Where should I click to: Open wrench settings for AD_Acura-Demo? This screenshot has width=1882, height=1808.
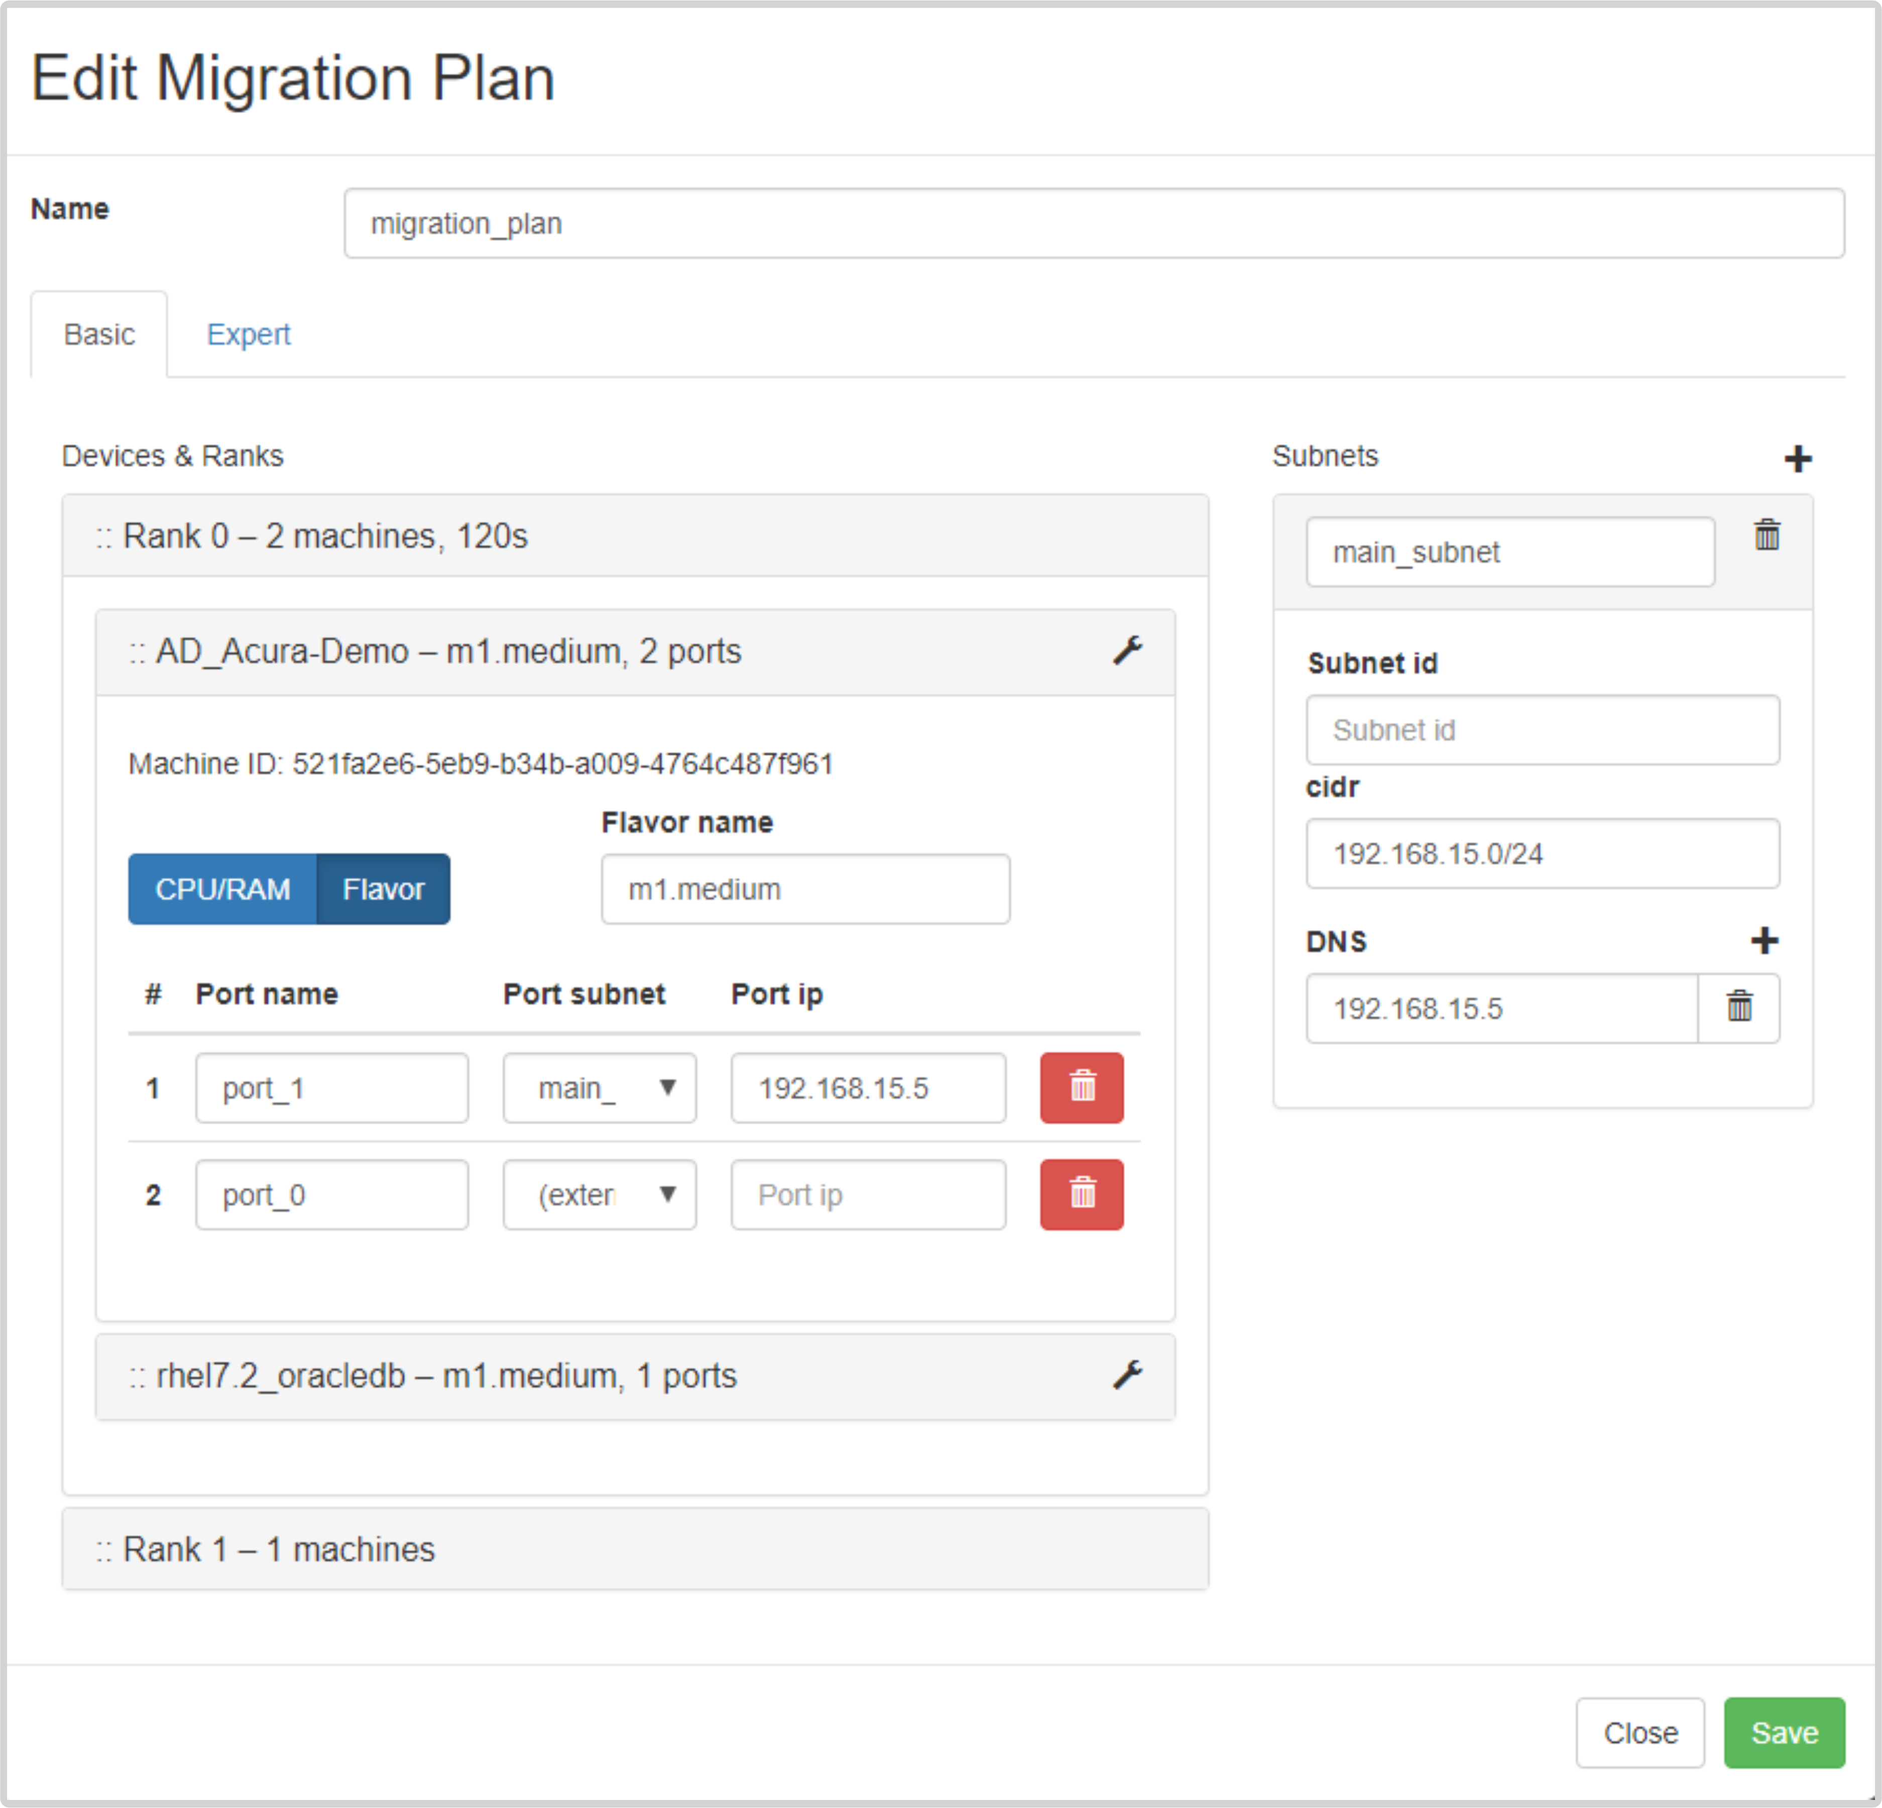(x=1127, y=650)
